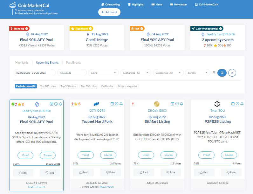Add Dii Coin event to calendar icon
The image size is (253, 194).
click(172, 104)
